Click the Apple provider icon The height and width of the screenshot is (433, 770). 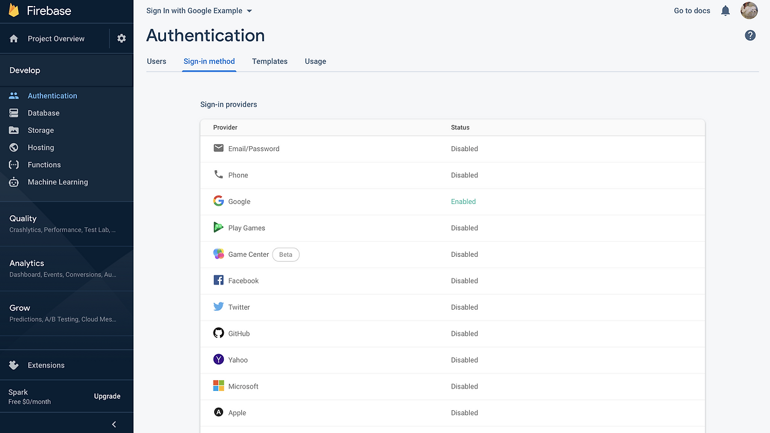click(x=218, y=413)
